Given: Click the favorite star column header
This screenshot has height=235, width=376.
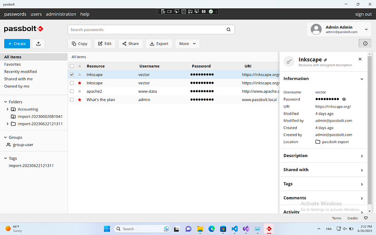Looking at the screenshot, I should point(79,66).
